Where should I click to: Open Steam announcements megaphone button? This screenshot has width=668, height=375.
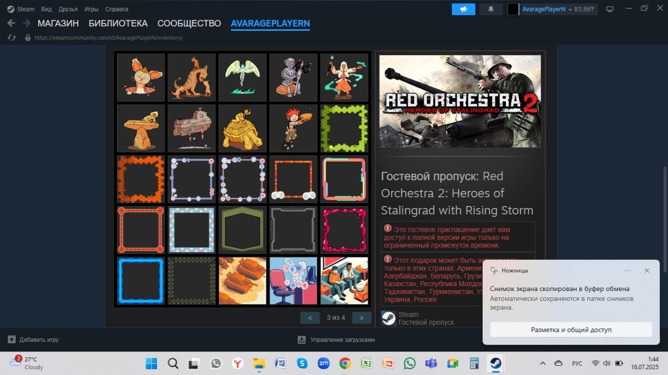pos(463,9)
